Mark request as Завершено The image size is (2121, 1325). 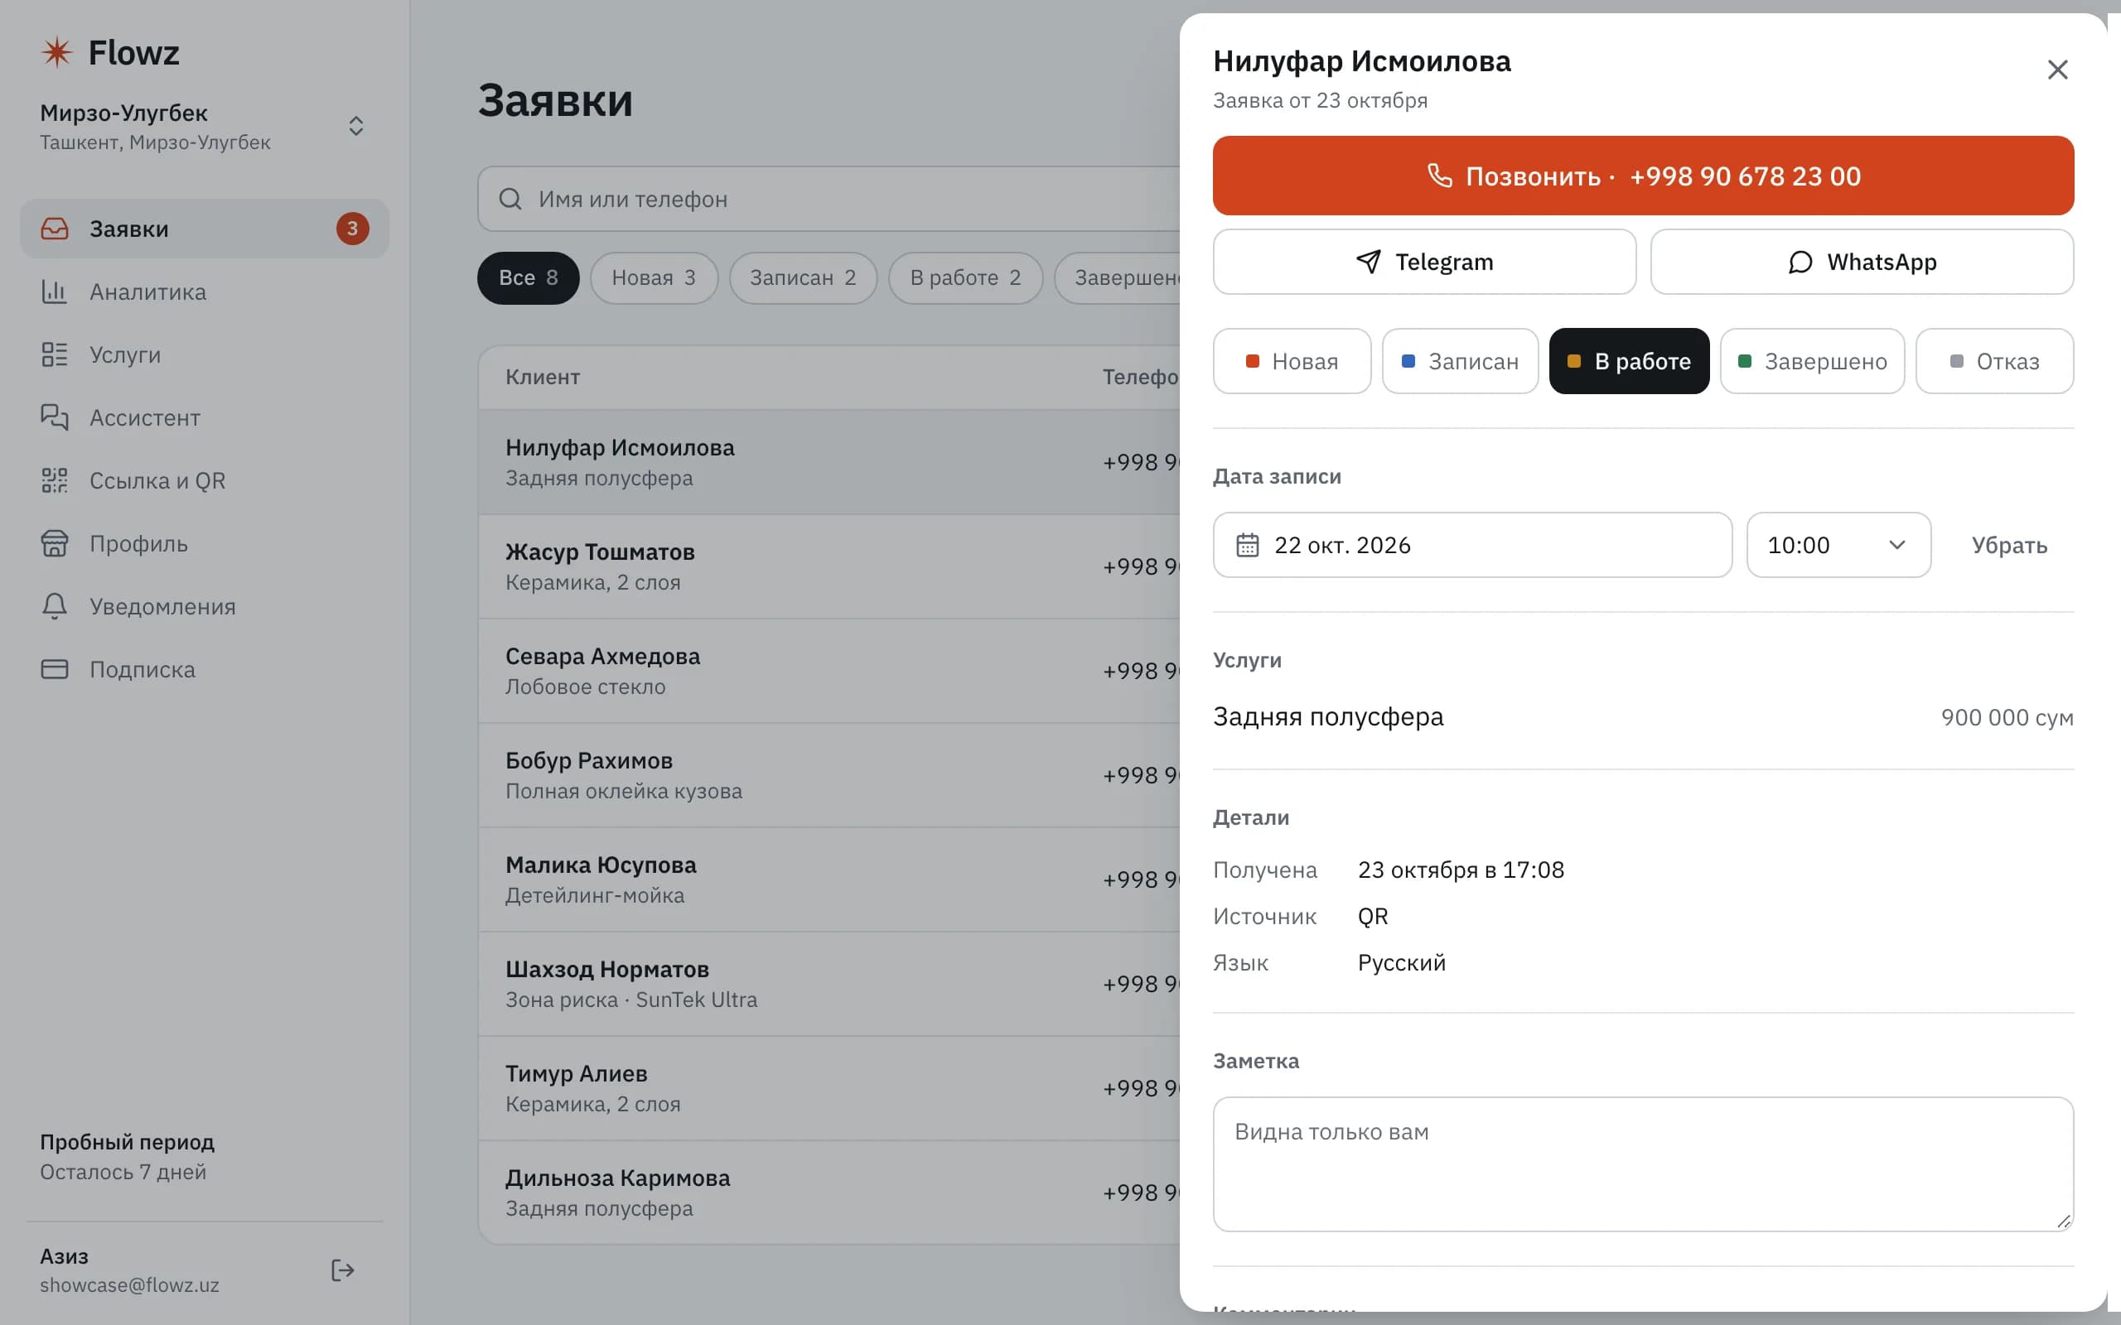1812,361
